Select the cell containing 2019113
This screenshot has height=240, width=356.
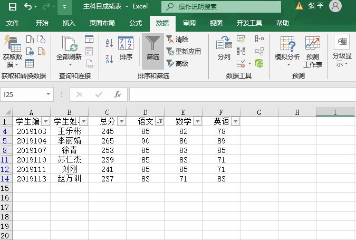click(x=31, y=179)
